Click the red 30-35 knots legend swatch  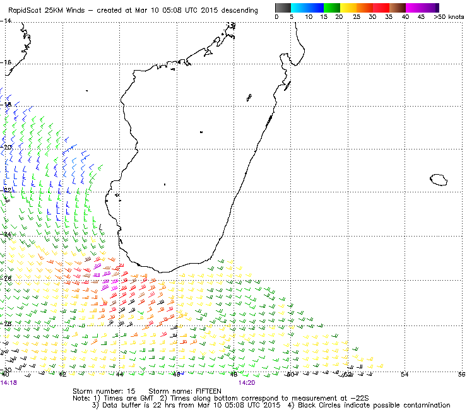point(381,8)
